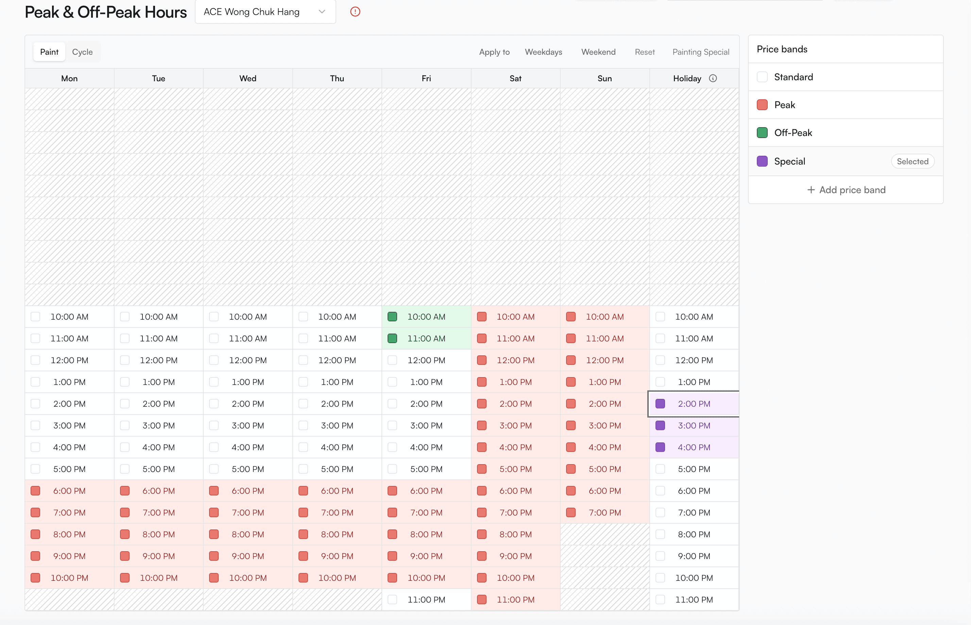
Task: Toggle Holiday 4:00 PM special checkbox
Action: (x=660, y=447)
